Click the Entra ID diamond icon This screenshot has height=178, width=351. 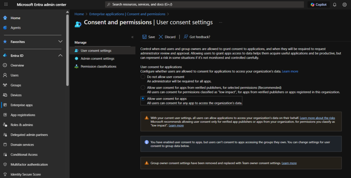(x=5, y=56)
